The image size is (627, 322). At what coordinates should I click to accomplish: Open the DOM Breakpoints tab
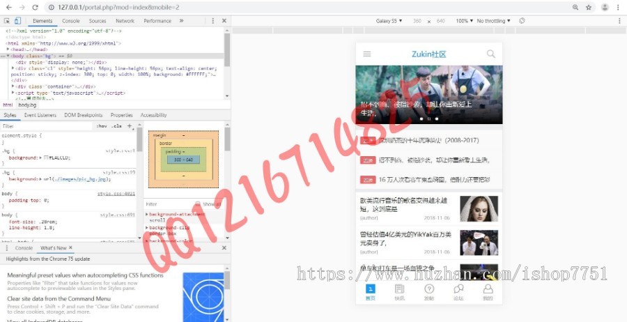pyautogui.click(x=83, y=115)
